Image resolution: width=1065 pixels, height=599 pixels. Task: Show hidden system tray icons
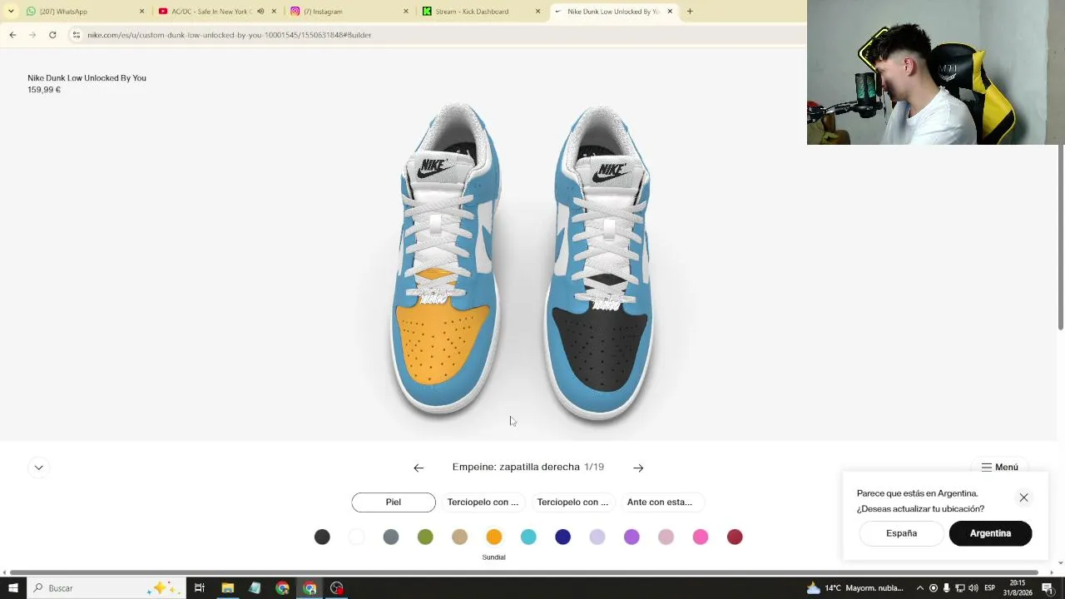coord(919,588)
